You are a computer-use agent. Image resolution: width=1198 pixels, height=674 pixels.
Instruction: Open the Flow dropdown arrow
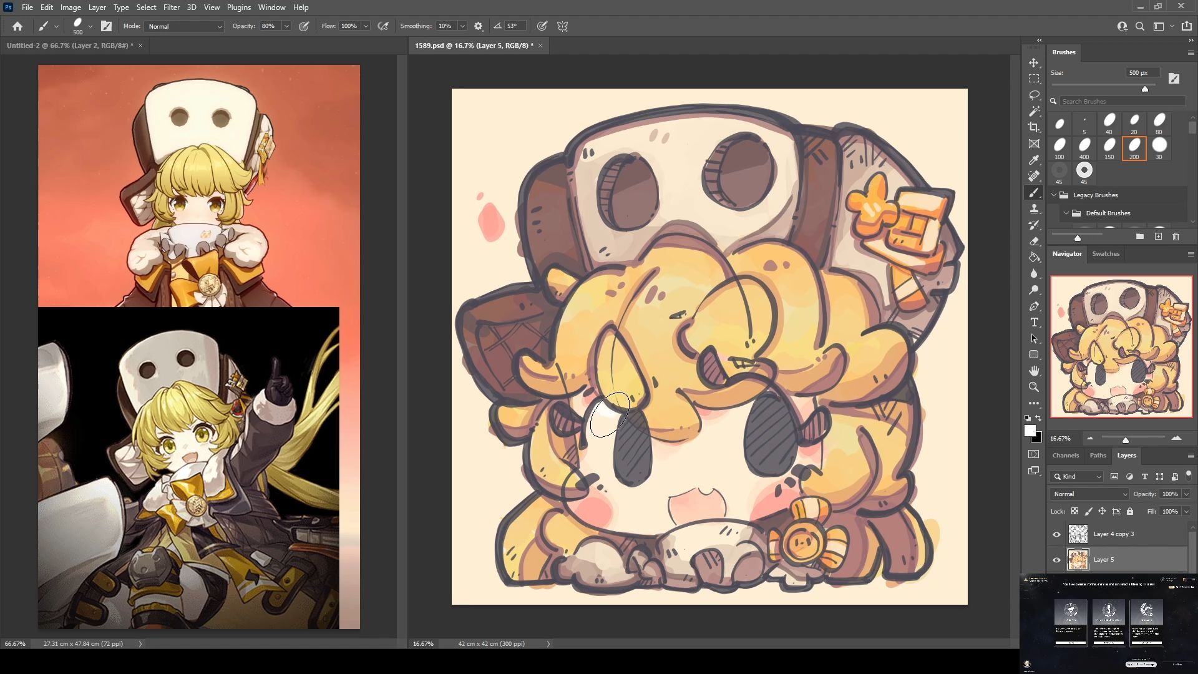[366, 26]
